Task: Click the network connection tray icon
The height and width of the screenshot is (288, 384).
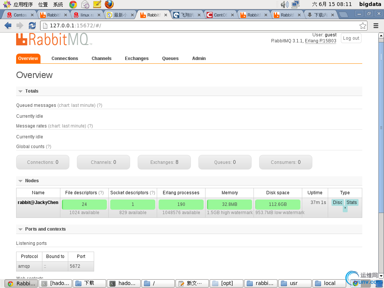Action: pos(295,4)
